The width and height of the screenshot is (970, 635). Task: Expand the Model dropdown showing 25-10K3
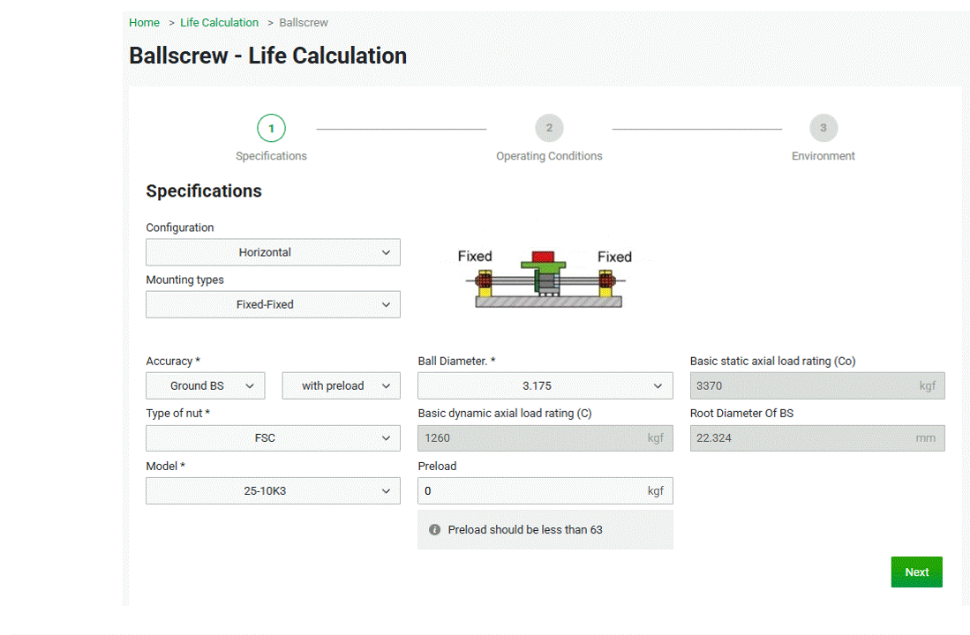[x=273, y=490]
